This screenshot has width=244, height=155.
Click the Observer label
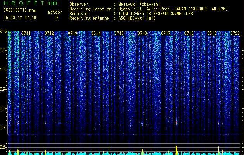coord(79,4)
